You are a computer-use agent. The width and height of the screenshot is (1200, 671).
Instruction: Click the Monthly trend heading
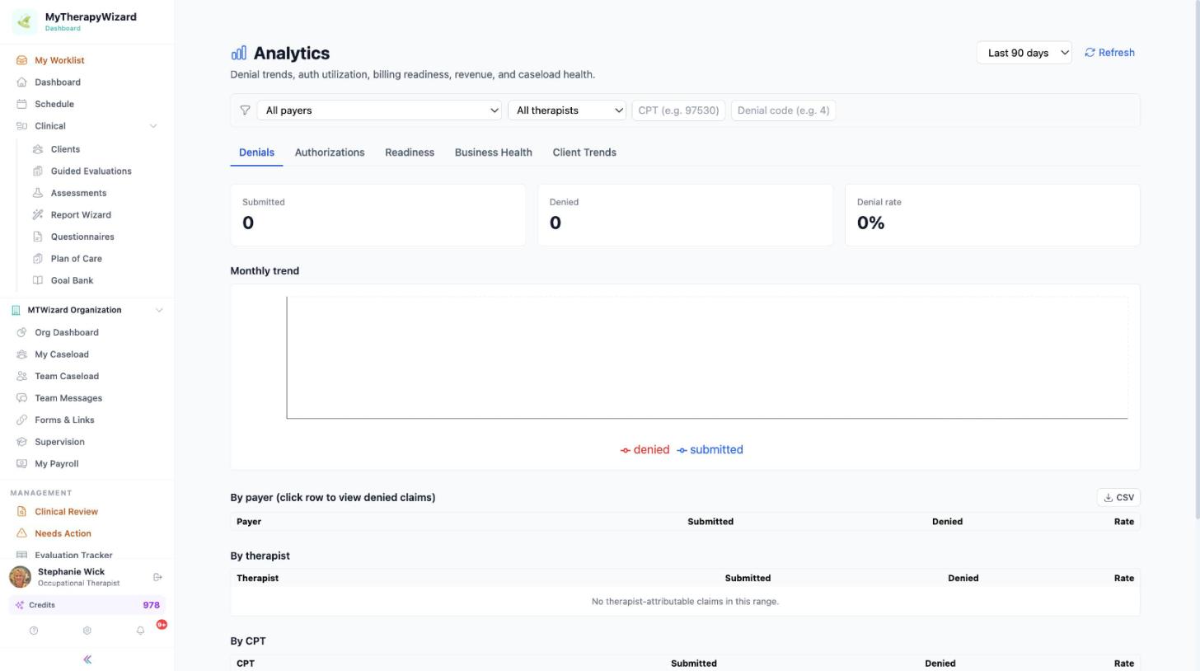[265, 270]
